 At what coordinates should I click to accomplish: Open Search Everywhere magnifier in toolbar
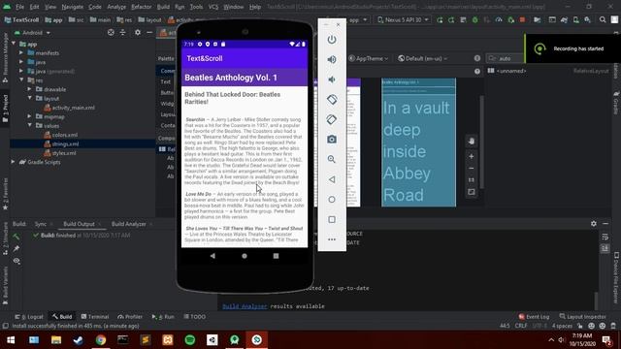[603, 19]
